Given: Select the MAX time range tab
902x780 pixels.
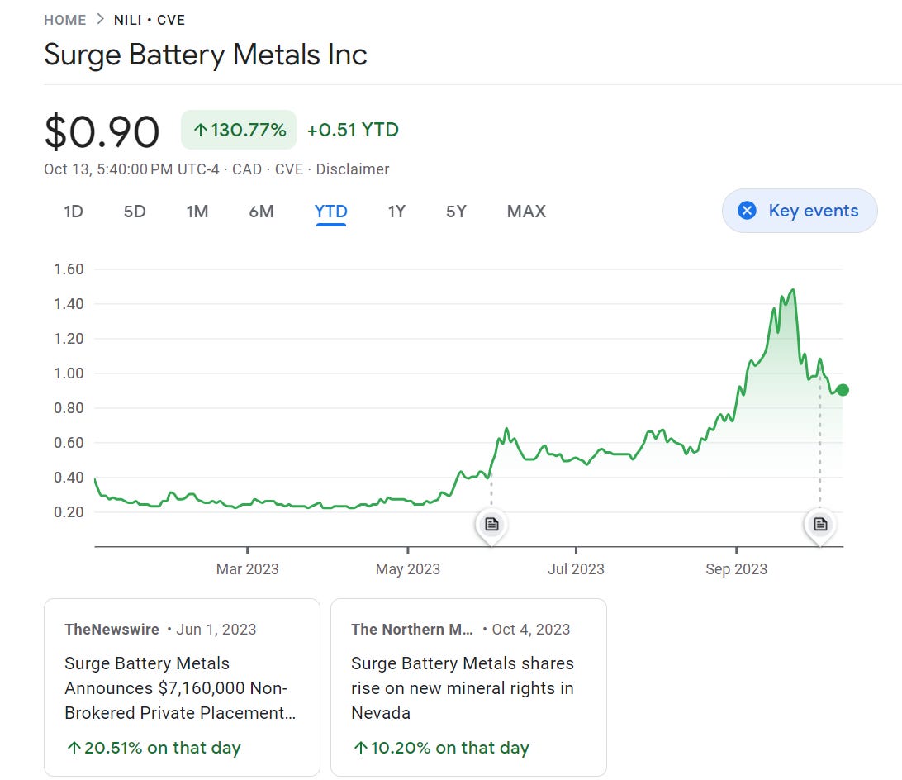Looking at the screenshot, I should point(526,212).
